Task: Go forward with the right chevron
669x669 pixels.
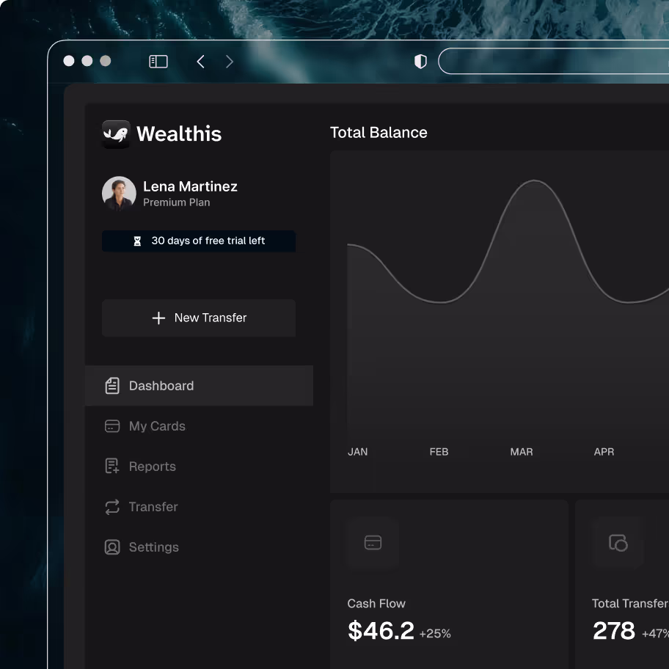Action: click(x=230, y=62)
